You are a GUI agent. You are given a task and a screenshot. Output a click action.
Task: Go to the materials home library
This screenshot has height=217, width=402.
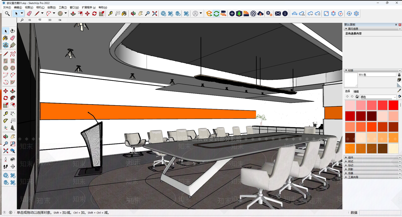[x=357, y=97]
